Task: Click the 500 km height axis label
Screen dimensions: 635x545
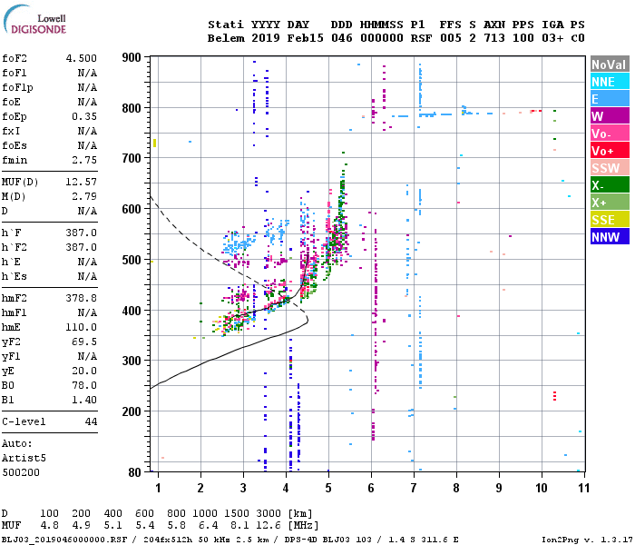Action: pyautogui.click(x=132, y=260)
